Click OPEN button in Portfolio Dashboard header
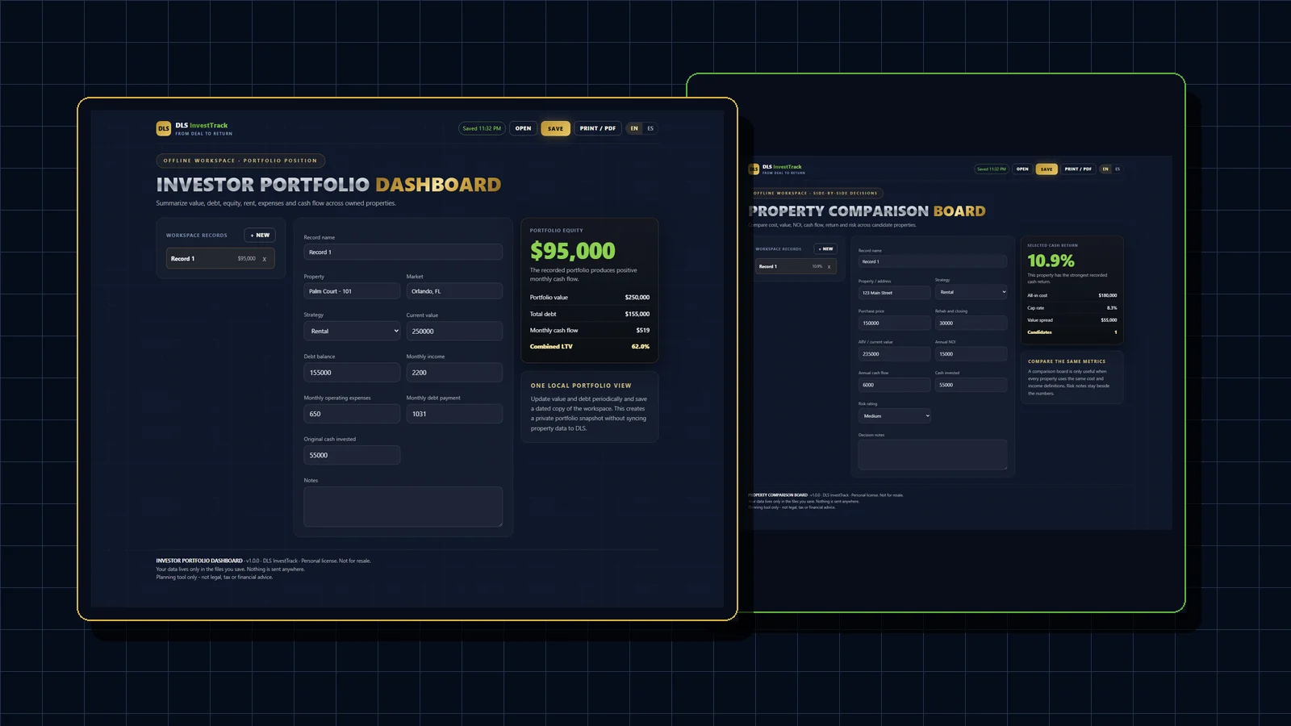 [524, 128]
